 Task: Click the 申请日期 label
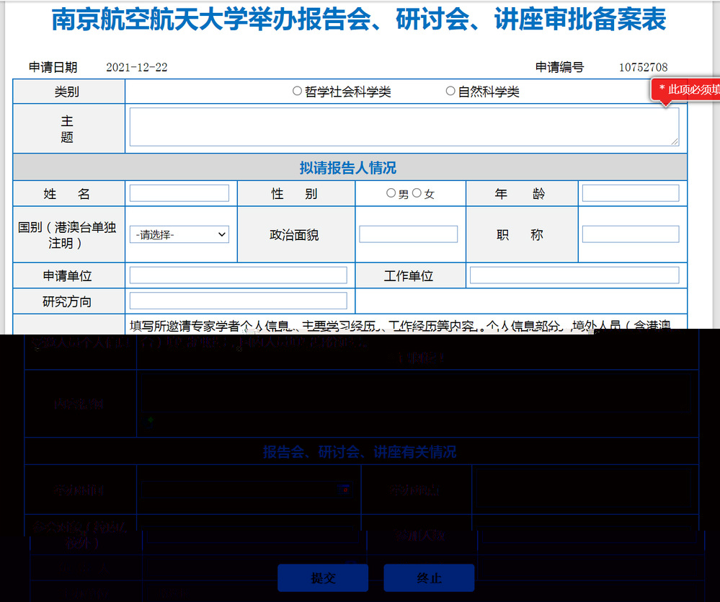coord(53,67)
